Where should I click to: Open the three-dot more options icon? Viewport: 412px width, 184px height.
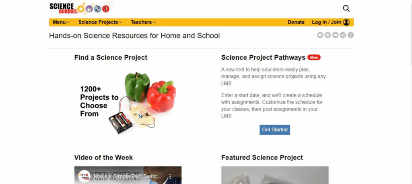pos(350,35)
